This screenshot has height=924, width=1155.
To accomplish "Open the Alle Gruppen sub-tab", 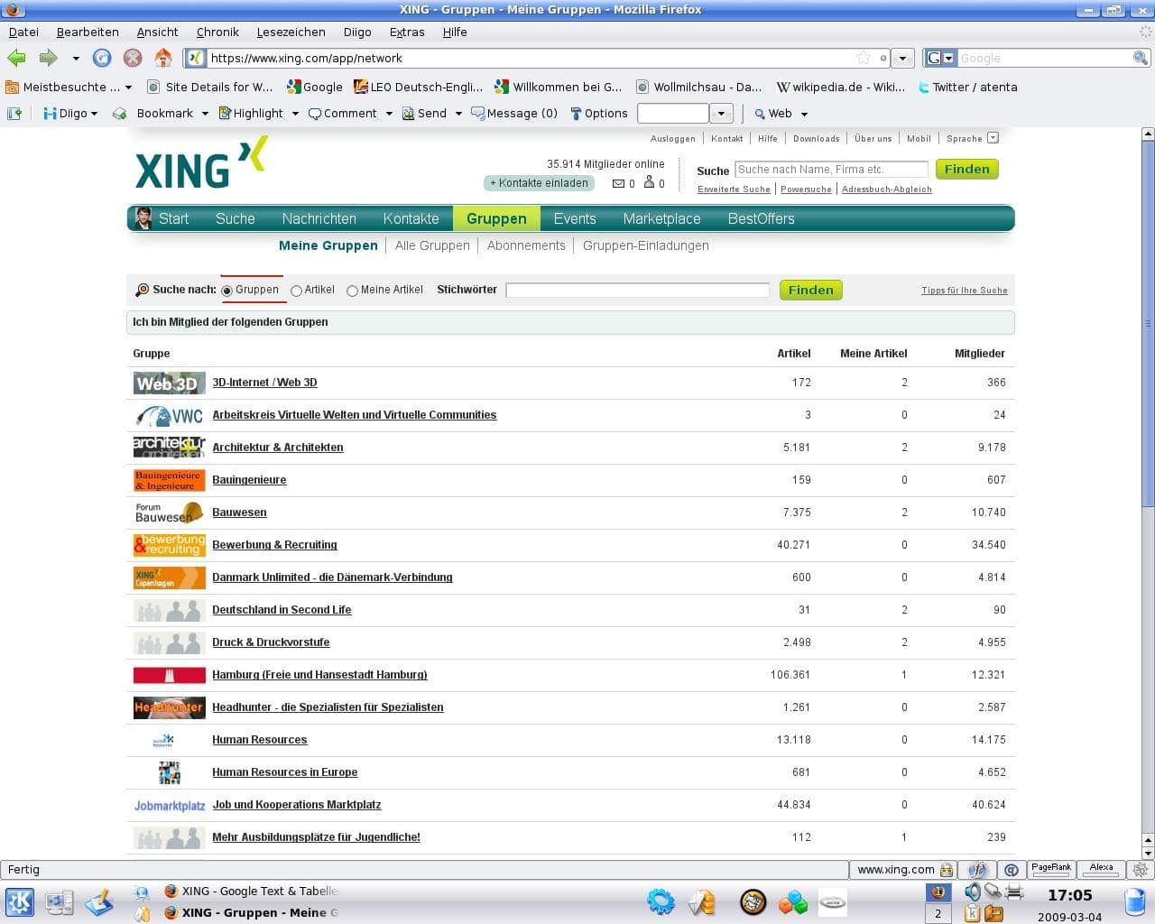I will click(432, 245).
